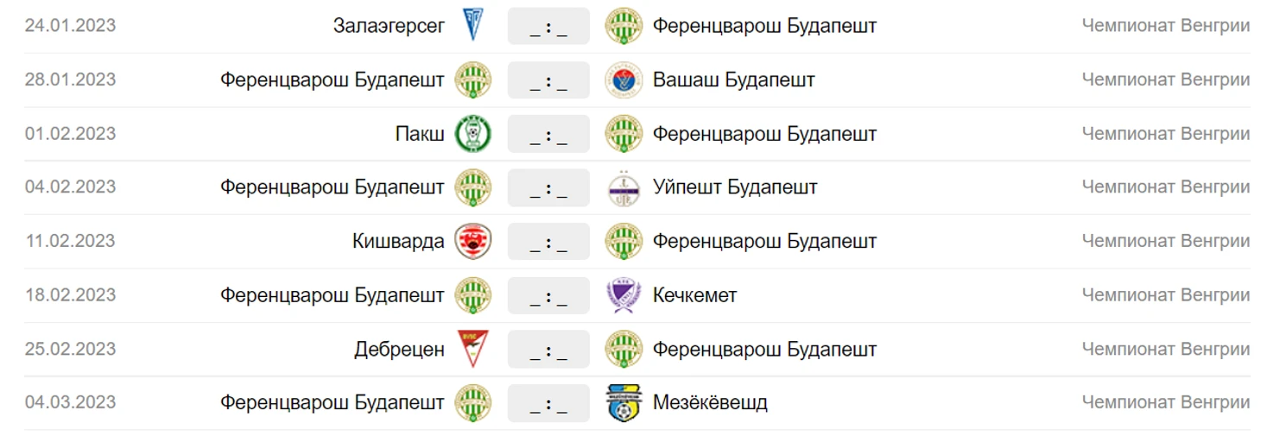Open score placeholder for Кечкемет match
The height and width of the screenshot is (436, 1261).
pyautogui.click(x=548, y=296)
